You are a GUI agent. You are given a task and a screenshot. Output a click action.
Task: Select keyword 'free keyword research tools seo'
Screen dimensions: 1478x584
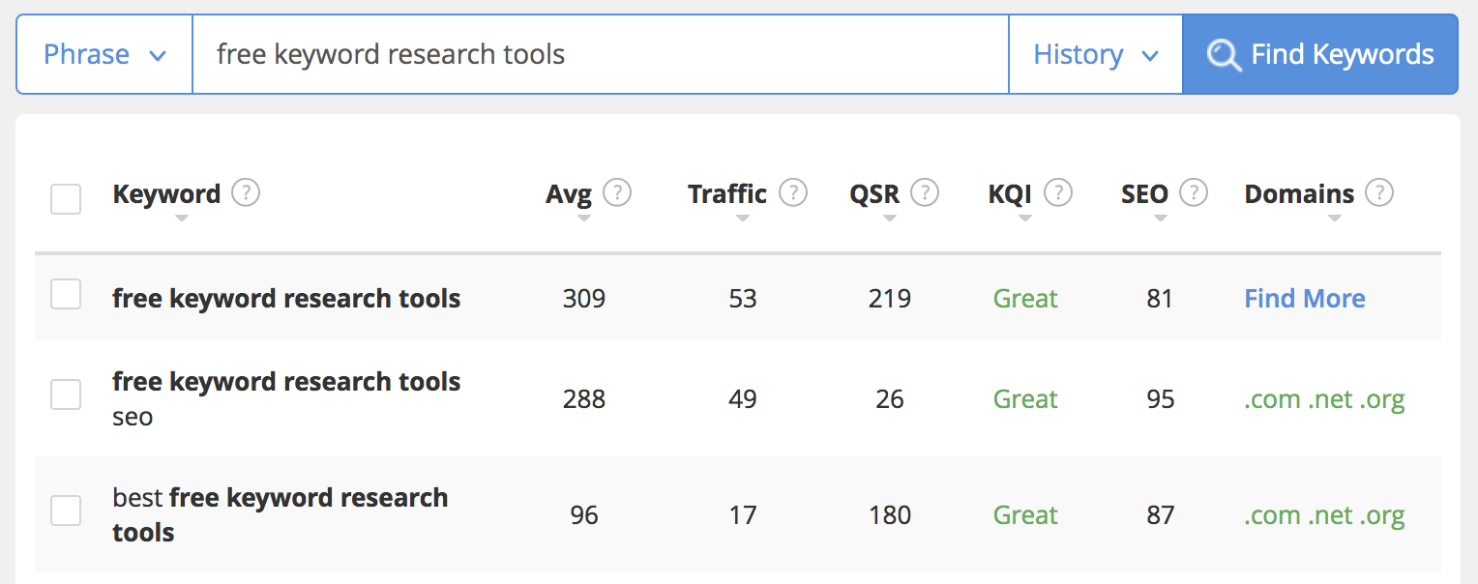286,398
